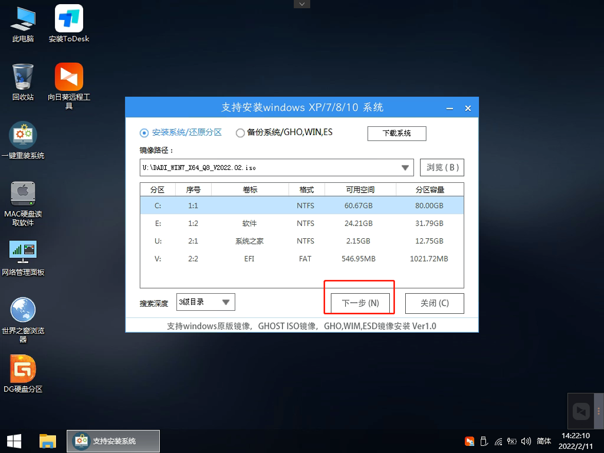
Task: Open DG硬盘分区 desktop icon
Action: (x=23, y=374)
